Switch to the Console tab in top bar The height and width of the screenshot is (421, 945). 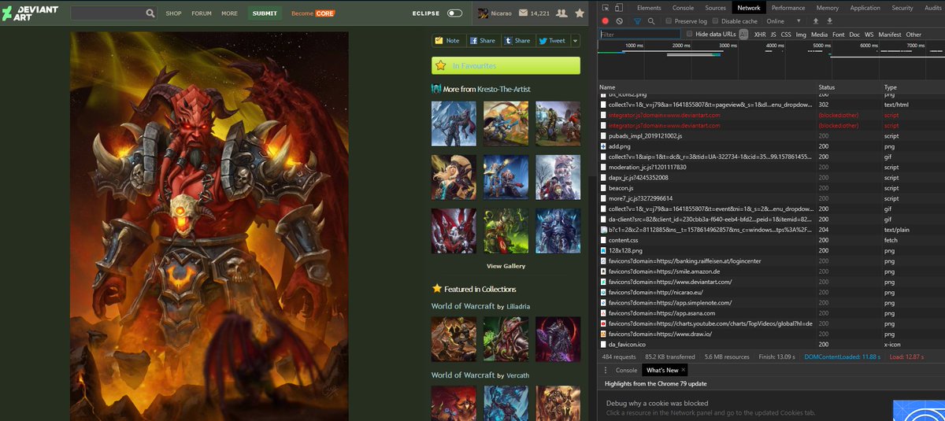tap(683, 8)
